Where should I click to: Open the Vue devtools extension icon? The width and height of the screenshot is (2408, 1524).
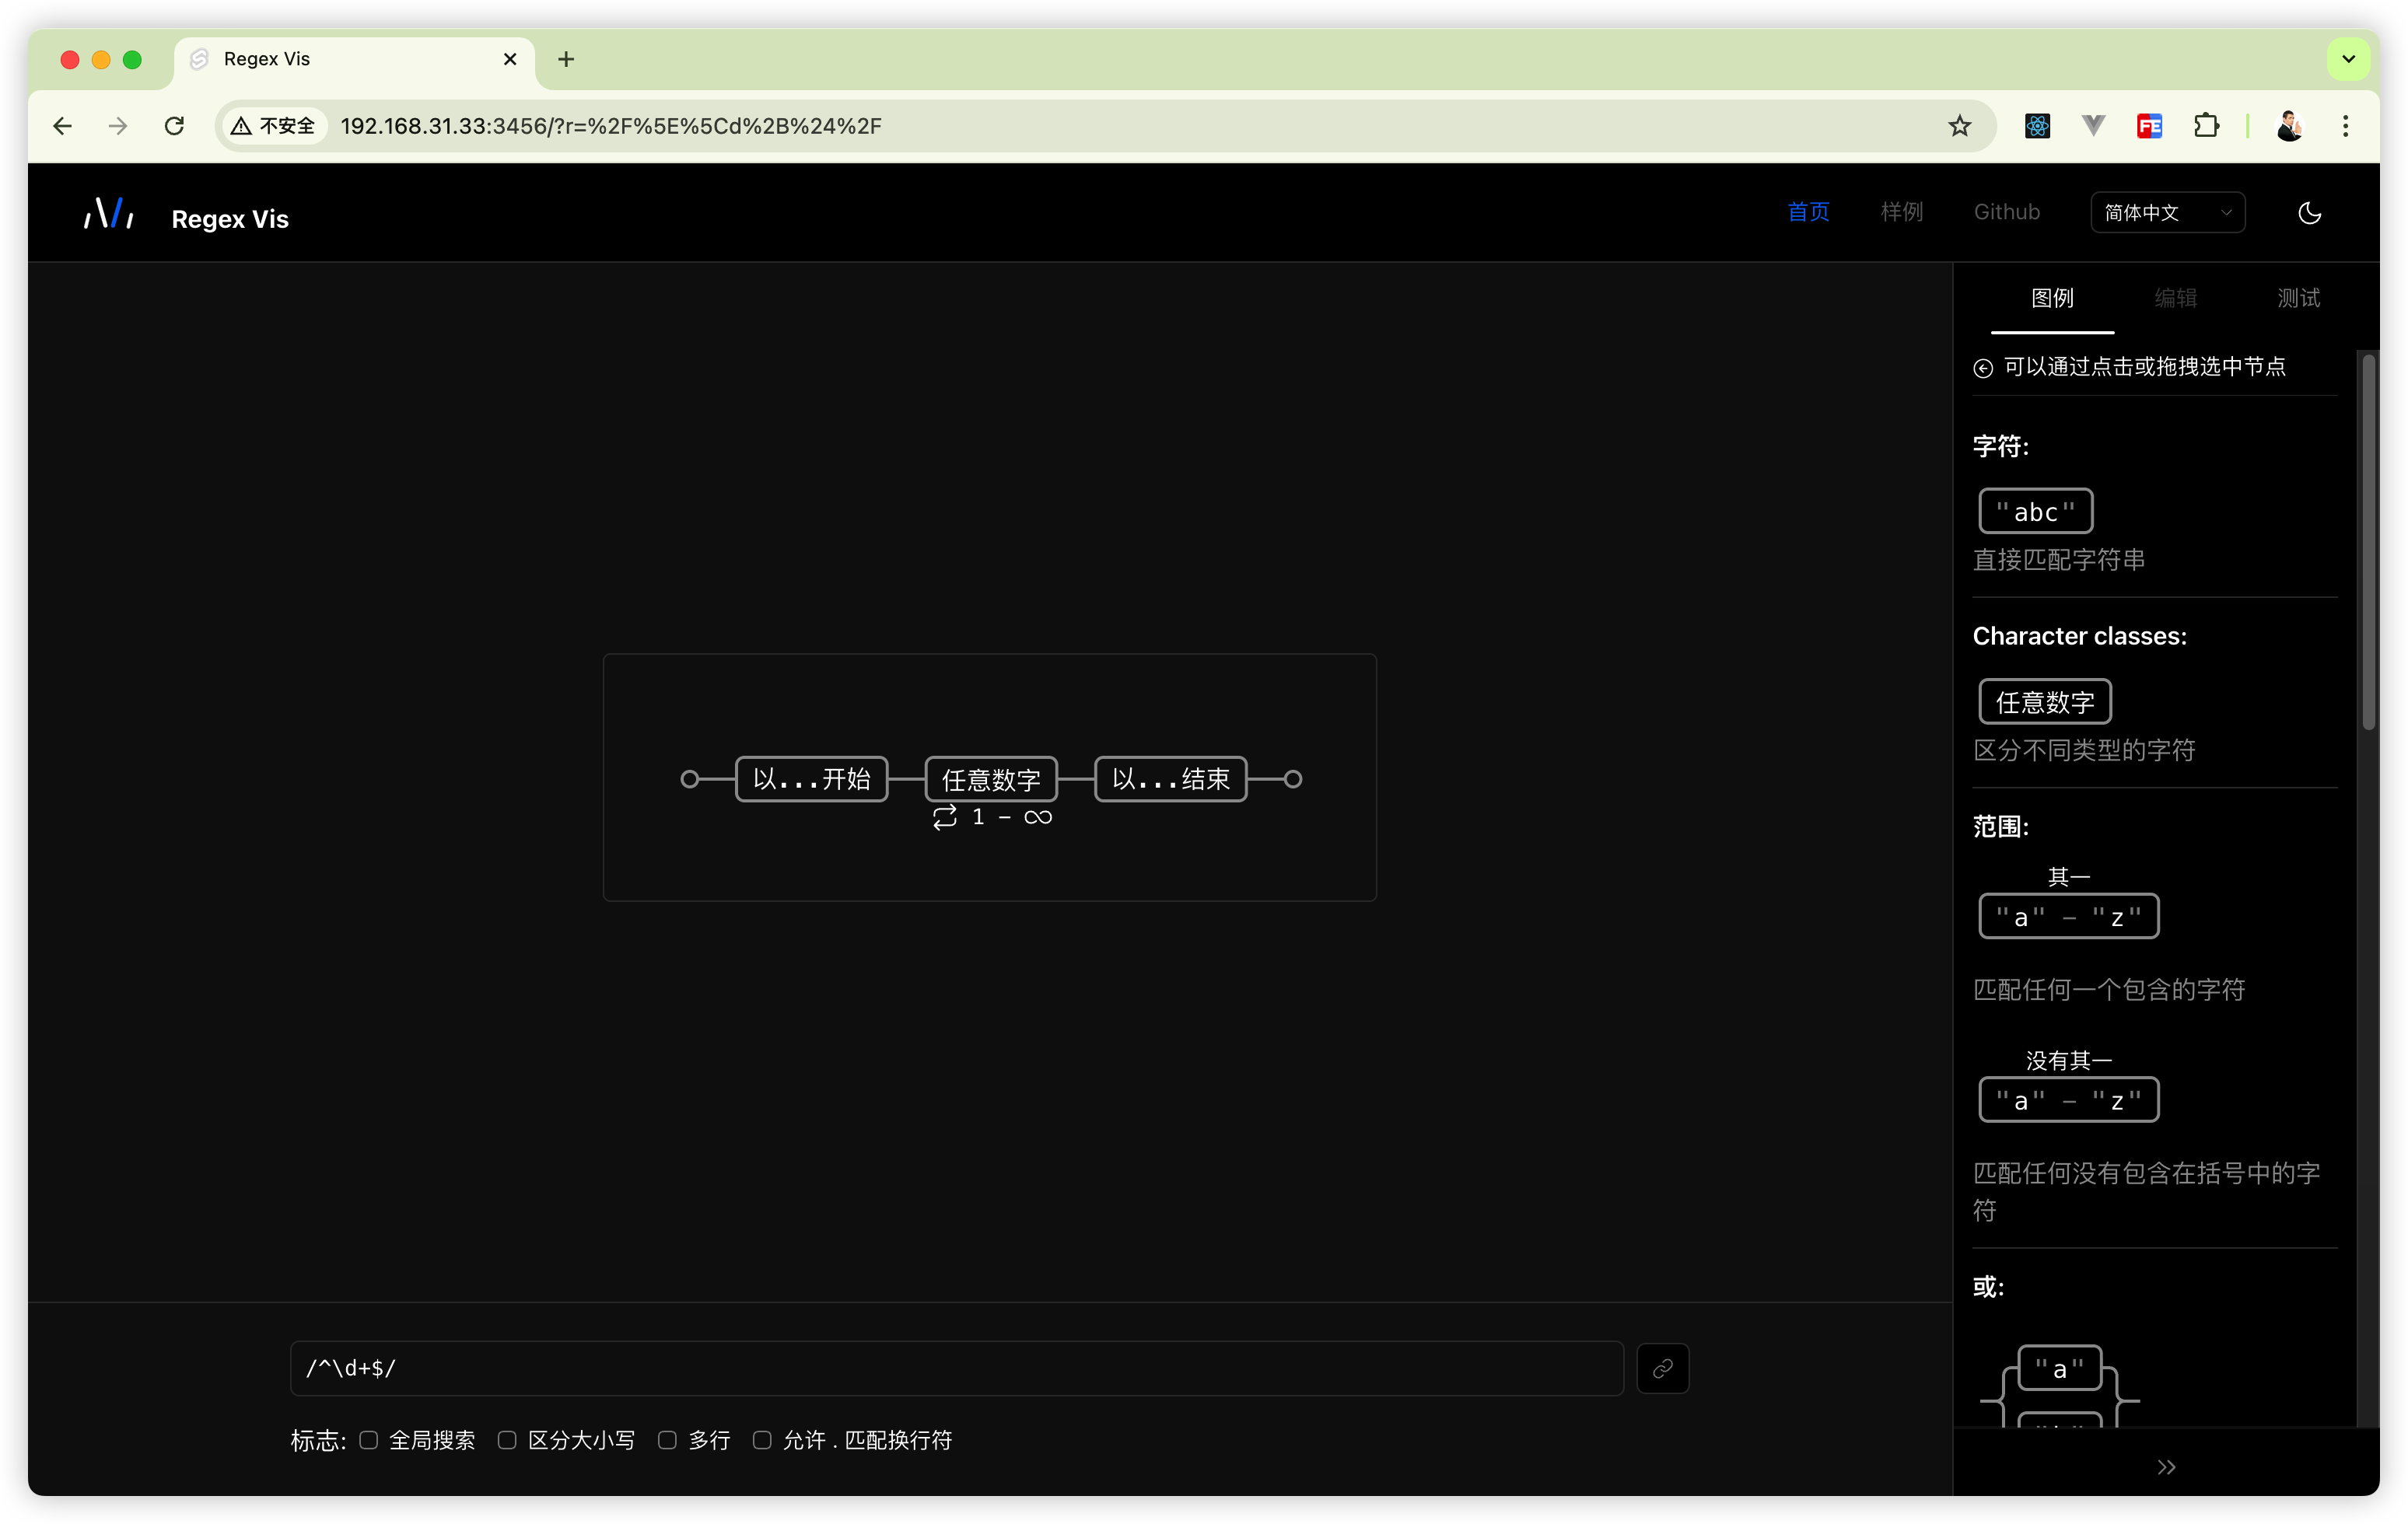click(2093, 126)
